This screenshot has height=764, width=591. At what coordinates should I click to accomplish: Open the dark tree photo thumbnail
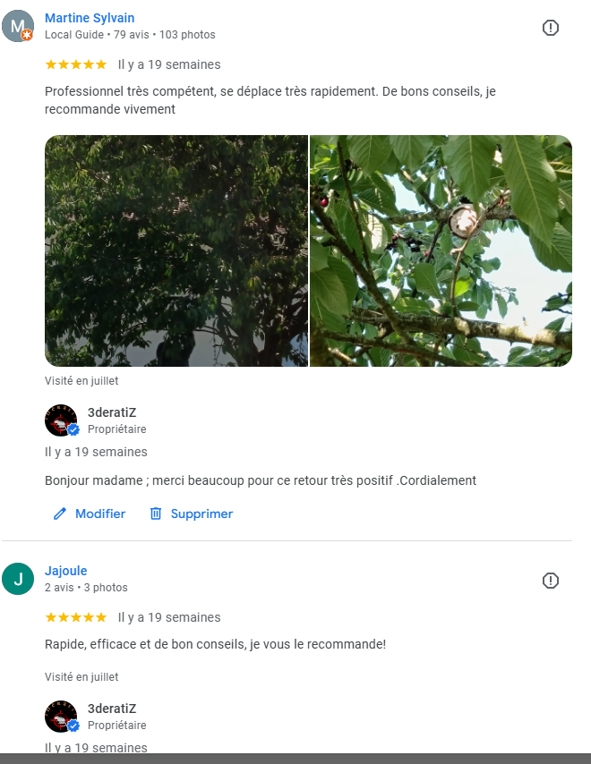click(176, 250)
